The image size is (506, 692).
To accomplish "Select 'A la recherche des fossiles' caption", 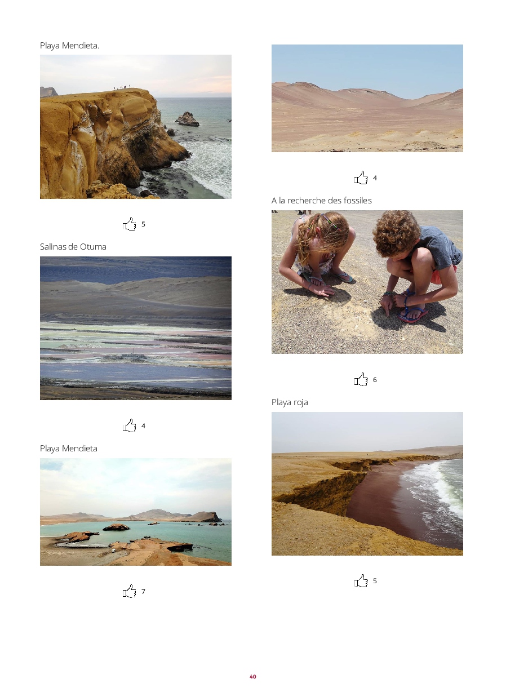I will [x=322, y=201].
